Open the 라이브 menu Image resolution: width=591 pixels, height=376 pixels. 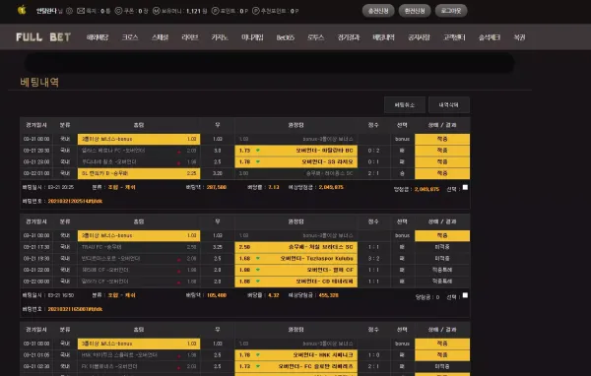189,37
